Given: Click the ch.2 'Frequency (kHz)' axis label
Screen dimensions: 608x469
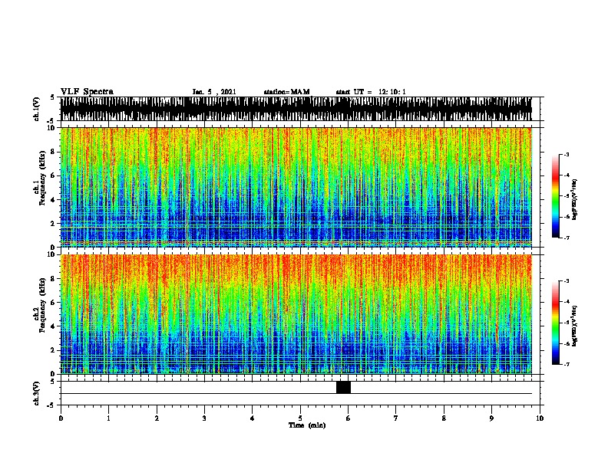Looking at the screenshot, I should [42, 305].
